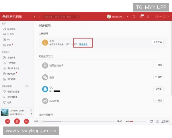The image size is (172, 138).
Task: Open the now-playing album cover
Action: 5,112
